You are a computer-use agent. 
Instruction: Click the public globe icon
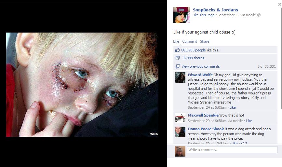[259, 15]
